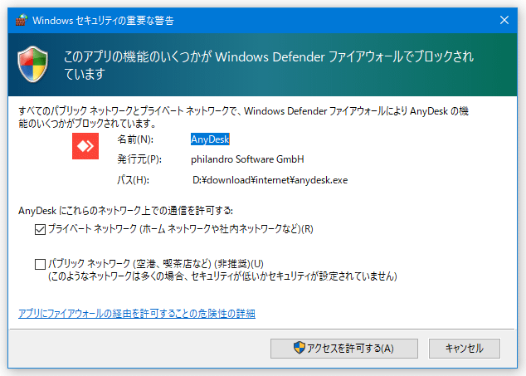Click the public network security warning note
526x376 pixels.
click(222, 276)
